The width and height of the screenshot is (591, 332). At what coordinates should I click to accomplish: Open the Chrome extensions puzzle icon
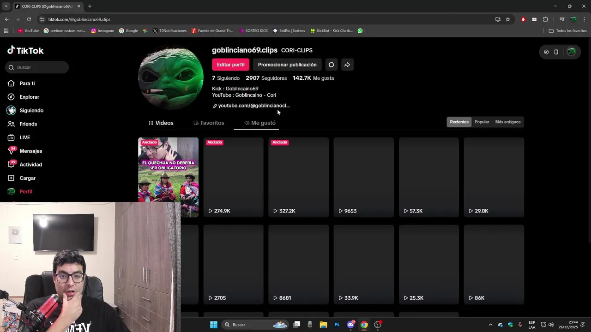tap(546, 19)
